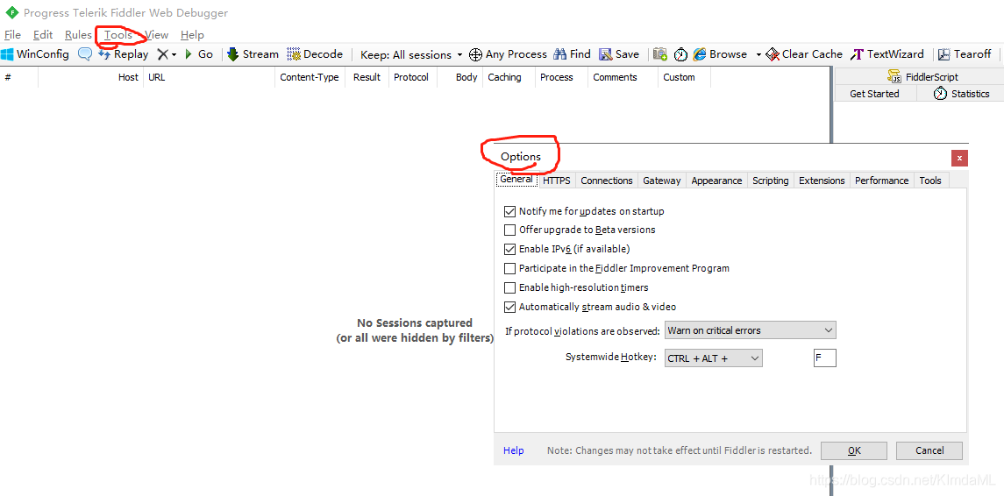Open the Tools menu in menu bar
The height and width of the screenshot is (496, 1004).
click(x=118, y=34)
